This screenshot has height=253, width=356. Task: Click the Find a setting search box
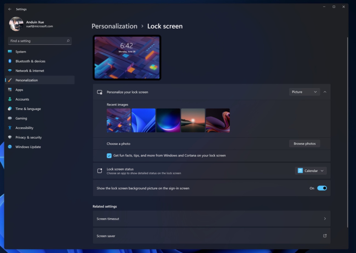coord(40,41)
